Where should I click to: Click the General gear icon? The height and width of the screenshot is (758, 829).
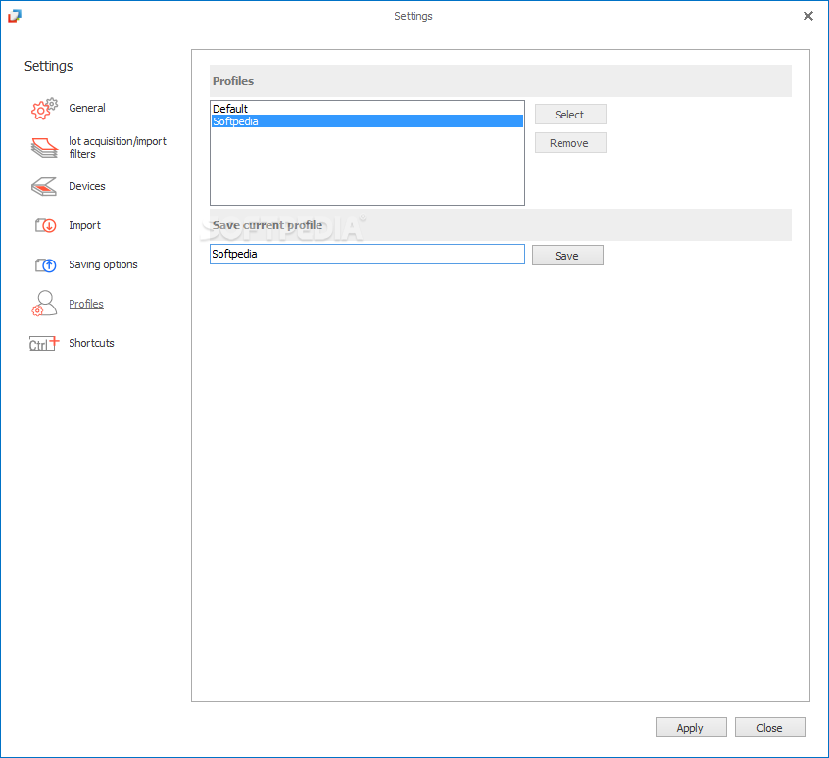click(x=44, y=109)
